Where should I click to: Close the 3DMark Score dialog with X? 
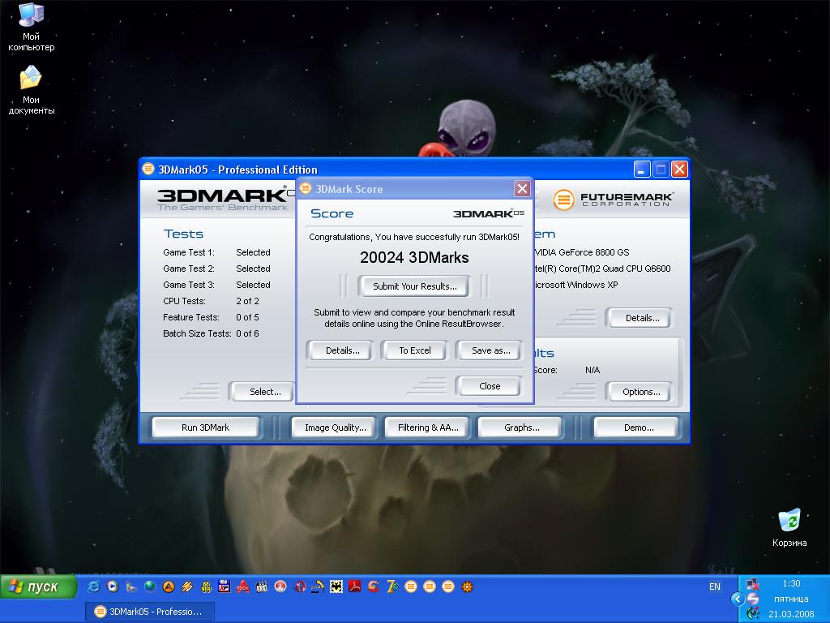tap(522, 188)
